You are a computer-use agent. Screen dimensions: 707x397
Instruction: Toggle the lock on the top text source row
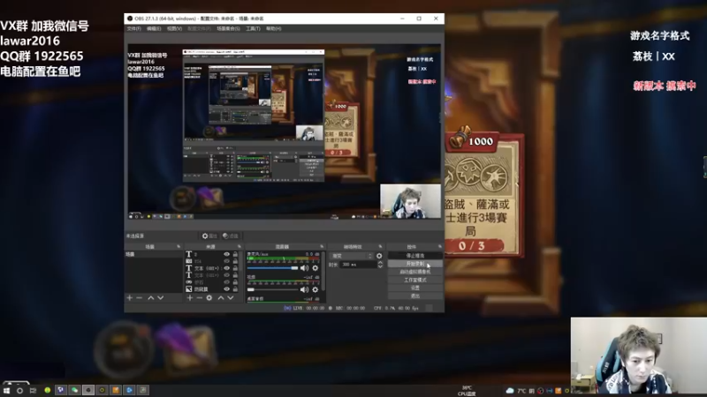(235, 254)
